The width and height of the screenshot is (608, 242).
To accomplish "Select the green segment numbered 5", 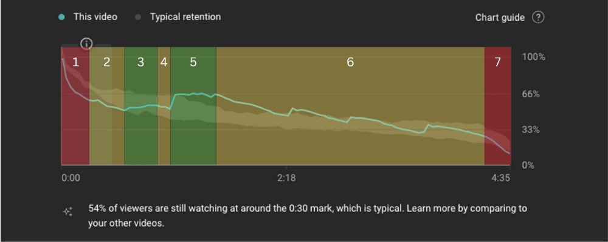I will tap(193, 106).
